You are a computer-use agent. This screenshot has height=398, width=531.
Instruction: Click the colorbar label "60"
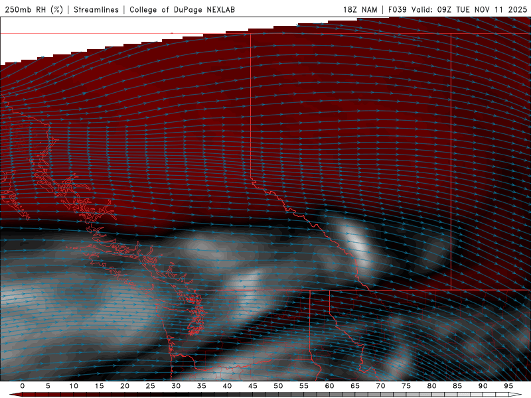pos(329,386)
